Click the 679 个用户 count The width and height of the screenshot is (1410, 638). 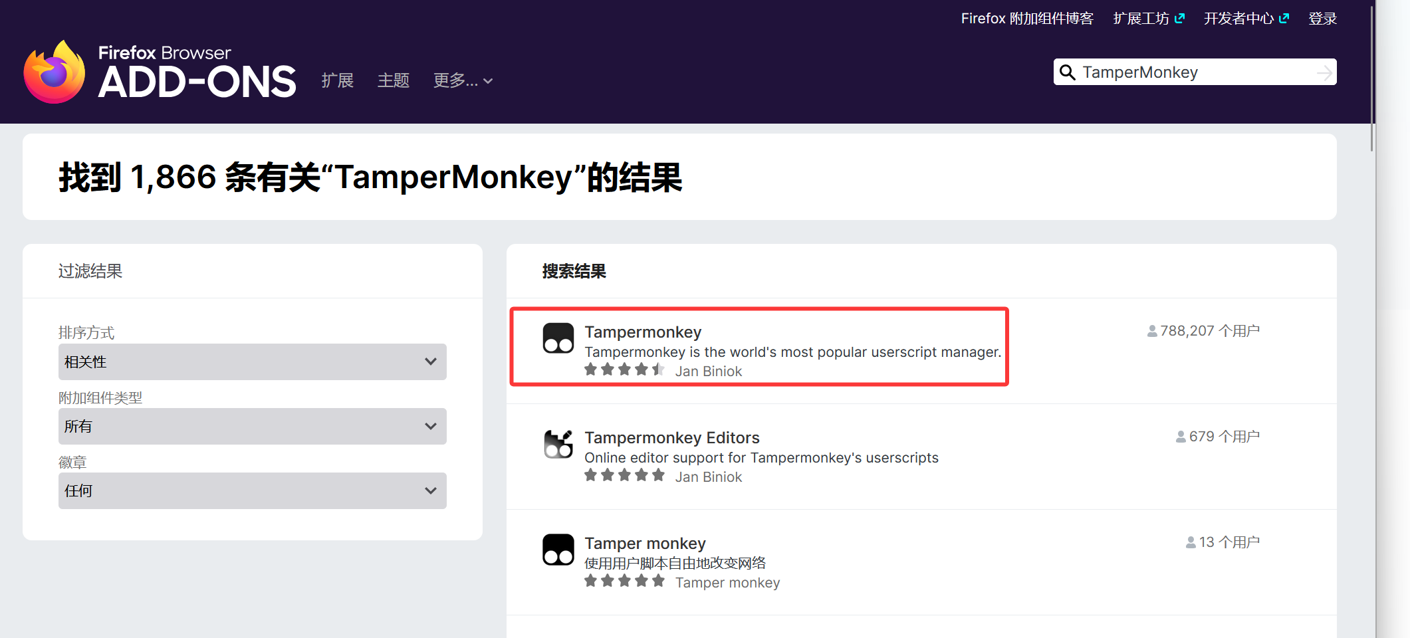1225,437
